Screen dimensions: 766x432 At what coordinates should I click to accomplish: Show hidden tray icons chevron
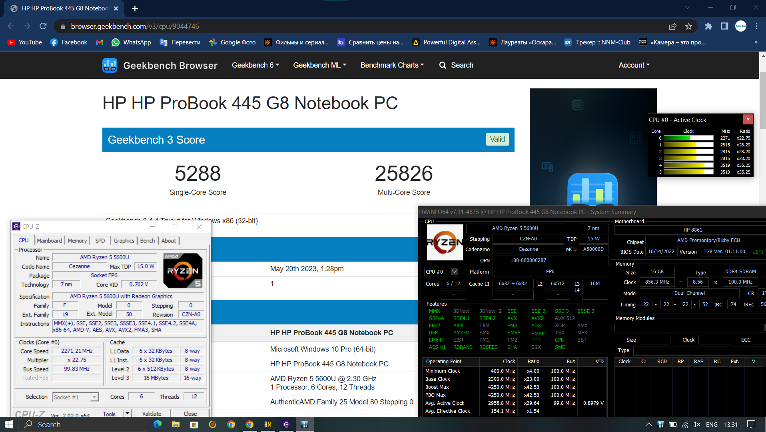click(x=649, y=424)
